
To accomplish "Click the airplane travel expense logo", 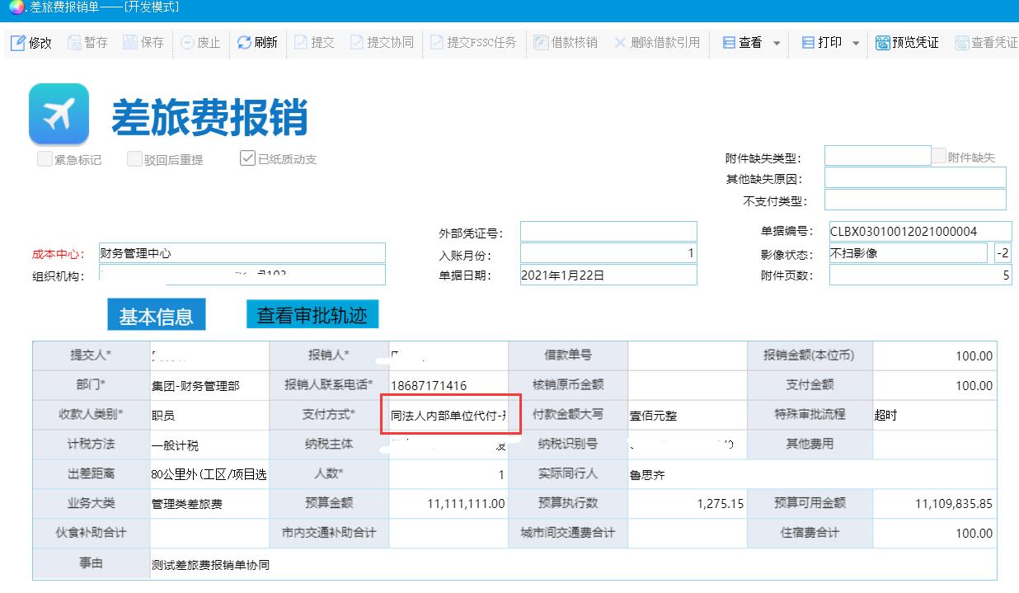I will [x=59, y=114].
